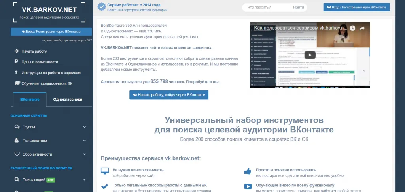This screenshot has height=192, width=405.
Task: Click 'Более 200 парсеров целевой аудитории' text
Action: [x=137, y=10]
